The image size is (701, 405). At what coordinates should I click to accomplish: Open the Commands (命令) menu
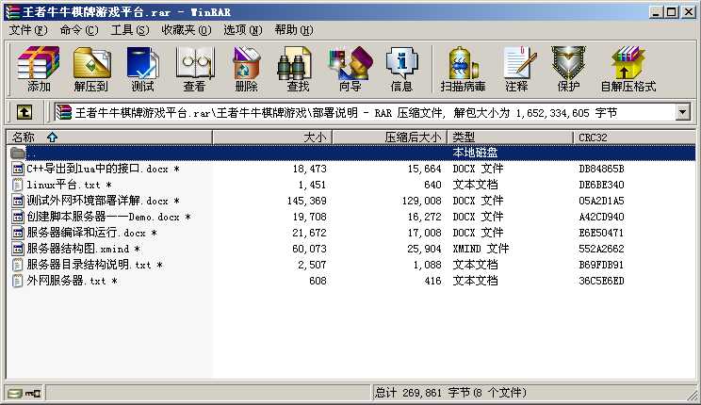click(x=79, y=30)
